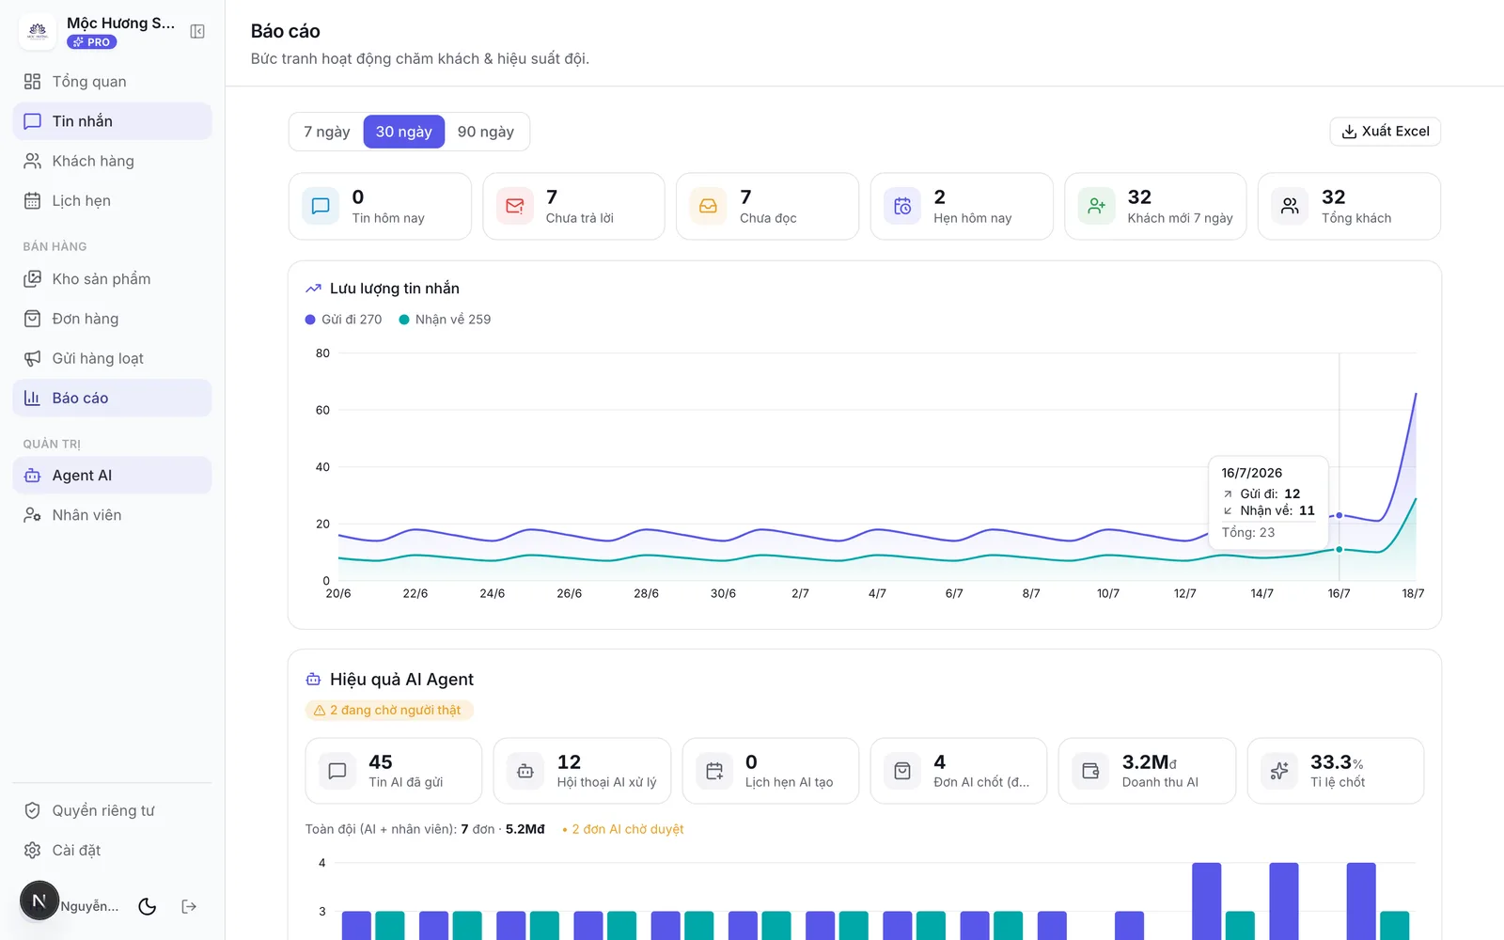Toggle the Nhận về 259 legend series
The height and width of the screenshot is (940, 1504).
tap(445, 320)
